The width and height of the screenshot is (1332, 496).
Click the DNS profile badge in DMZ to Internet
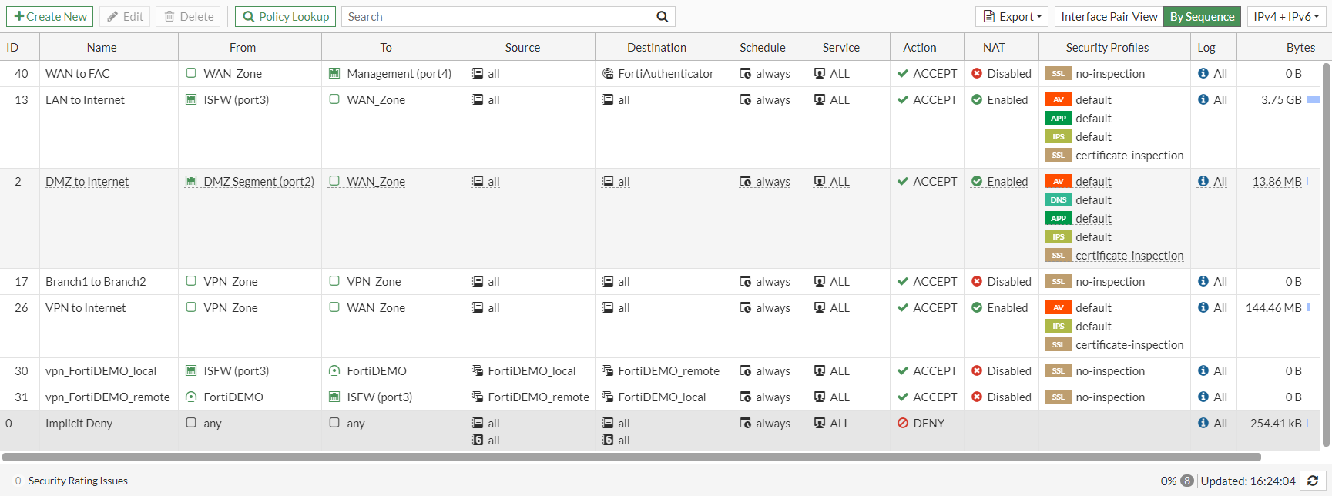[x=1059, y=200]
